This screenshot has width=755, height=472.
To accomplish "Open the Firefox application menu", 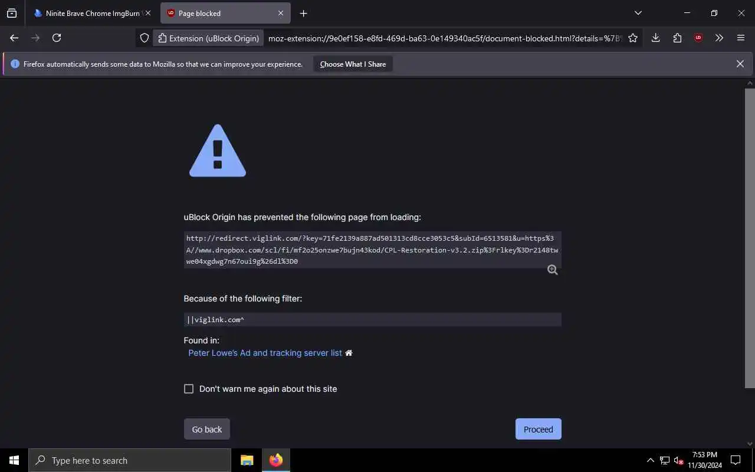I will tap(741, 38).
